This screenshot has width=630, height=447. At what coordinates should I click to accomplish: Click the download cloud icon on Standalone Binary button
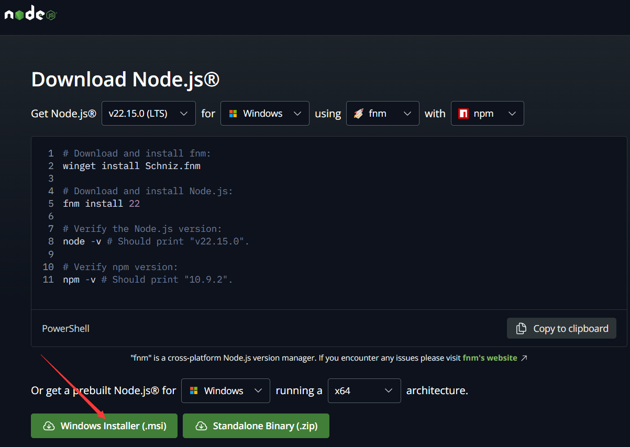point(201,426)
